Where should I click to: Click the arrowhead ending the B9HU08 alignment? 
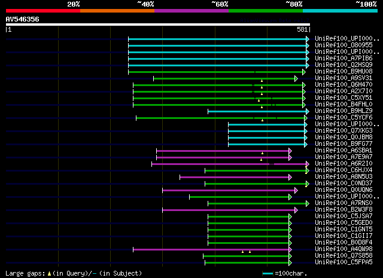pyautogui.click(x=304, y=72)
